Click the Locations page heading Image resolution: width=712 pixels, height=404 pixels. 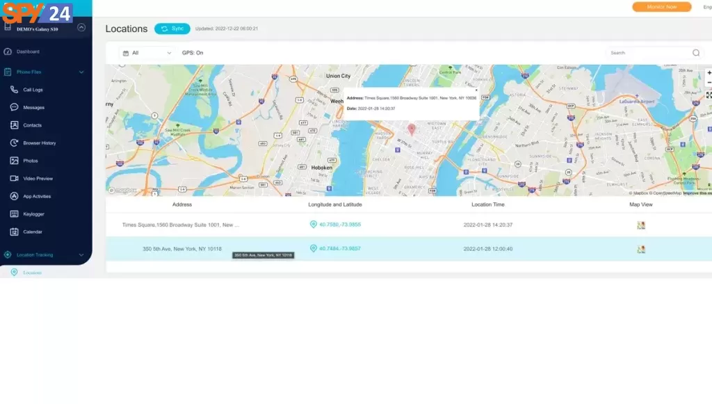127,29
